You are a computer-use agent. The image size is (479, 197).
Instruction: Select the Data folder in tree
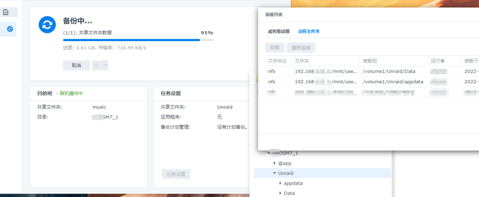click(289, 193)
